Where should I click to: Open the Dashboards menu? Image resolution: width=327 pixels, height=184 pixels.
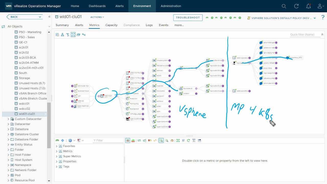pyautogui.click(x=97, y=6)
